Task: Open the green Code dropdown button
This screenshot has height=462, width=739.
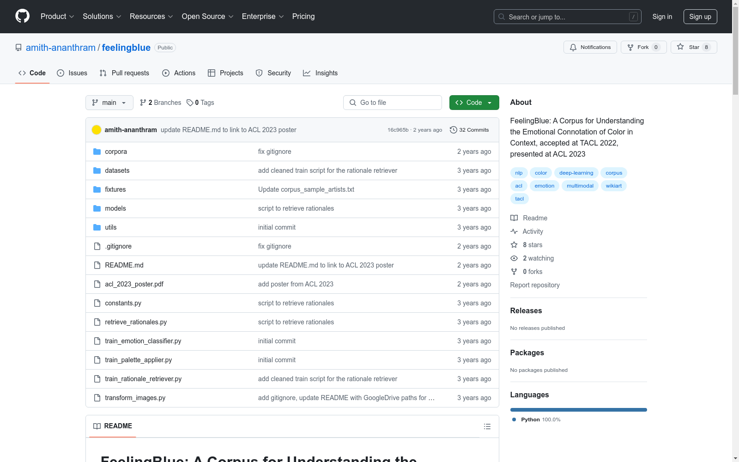Action: coord(474,103)
